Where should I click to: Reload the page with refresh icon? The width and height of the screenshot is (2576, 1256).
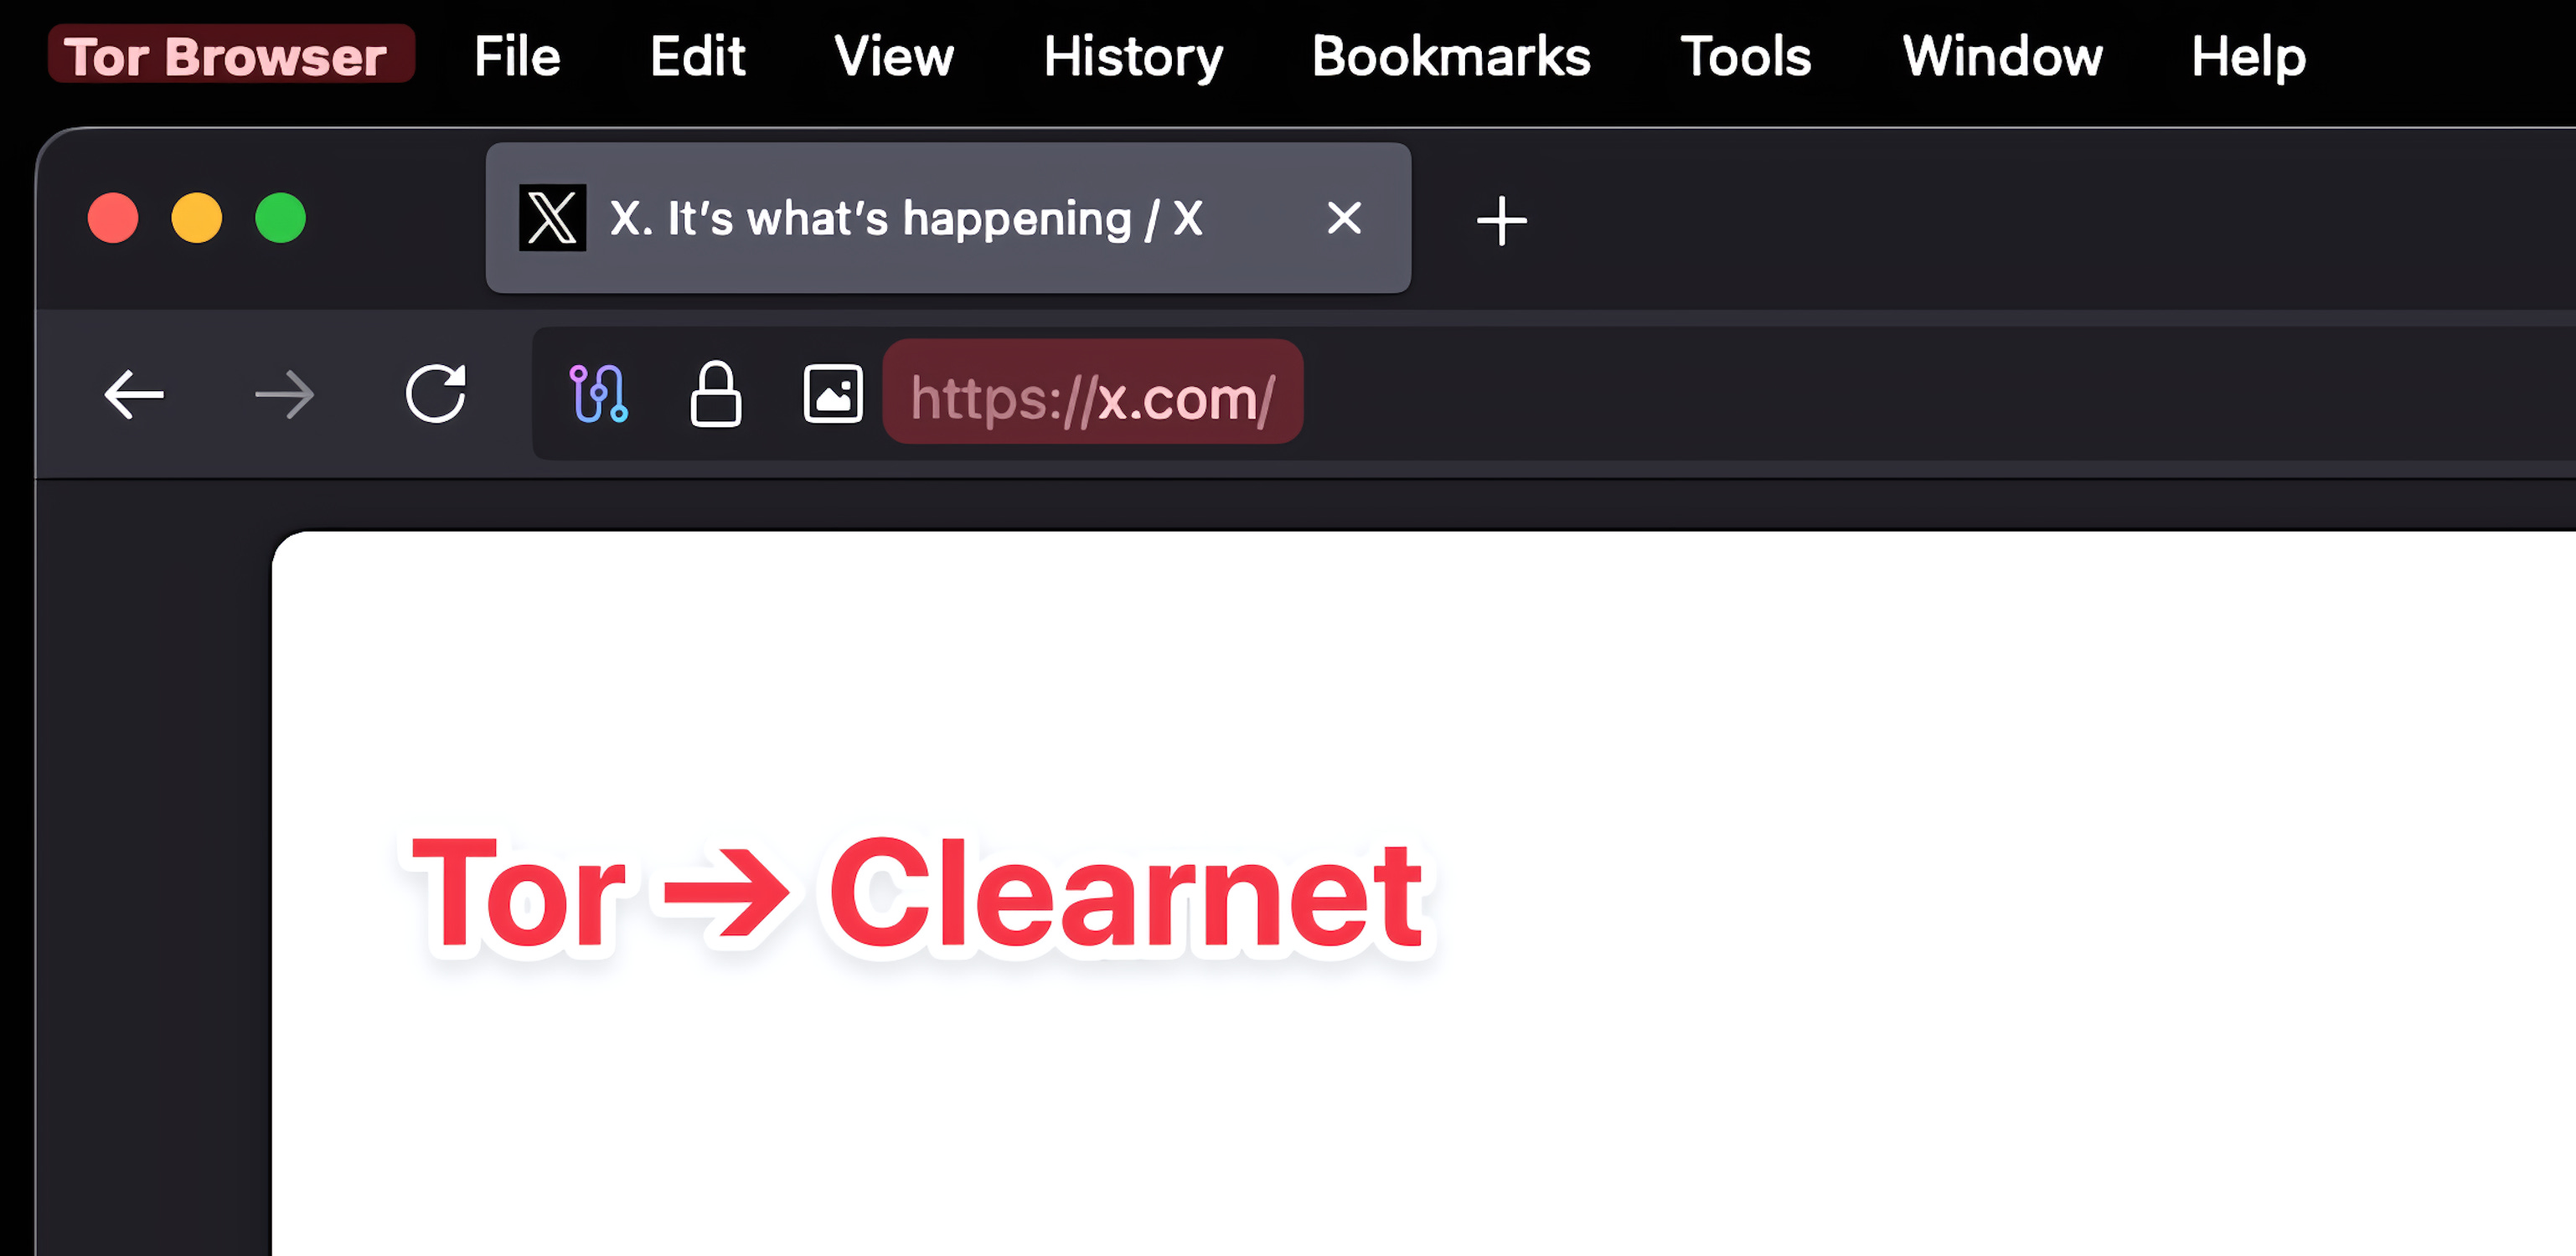click(436, 394)
